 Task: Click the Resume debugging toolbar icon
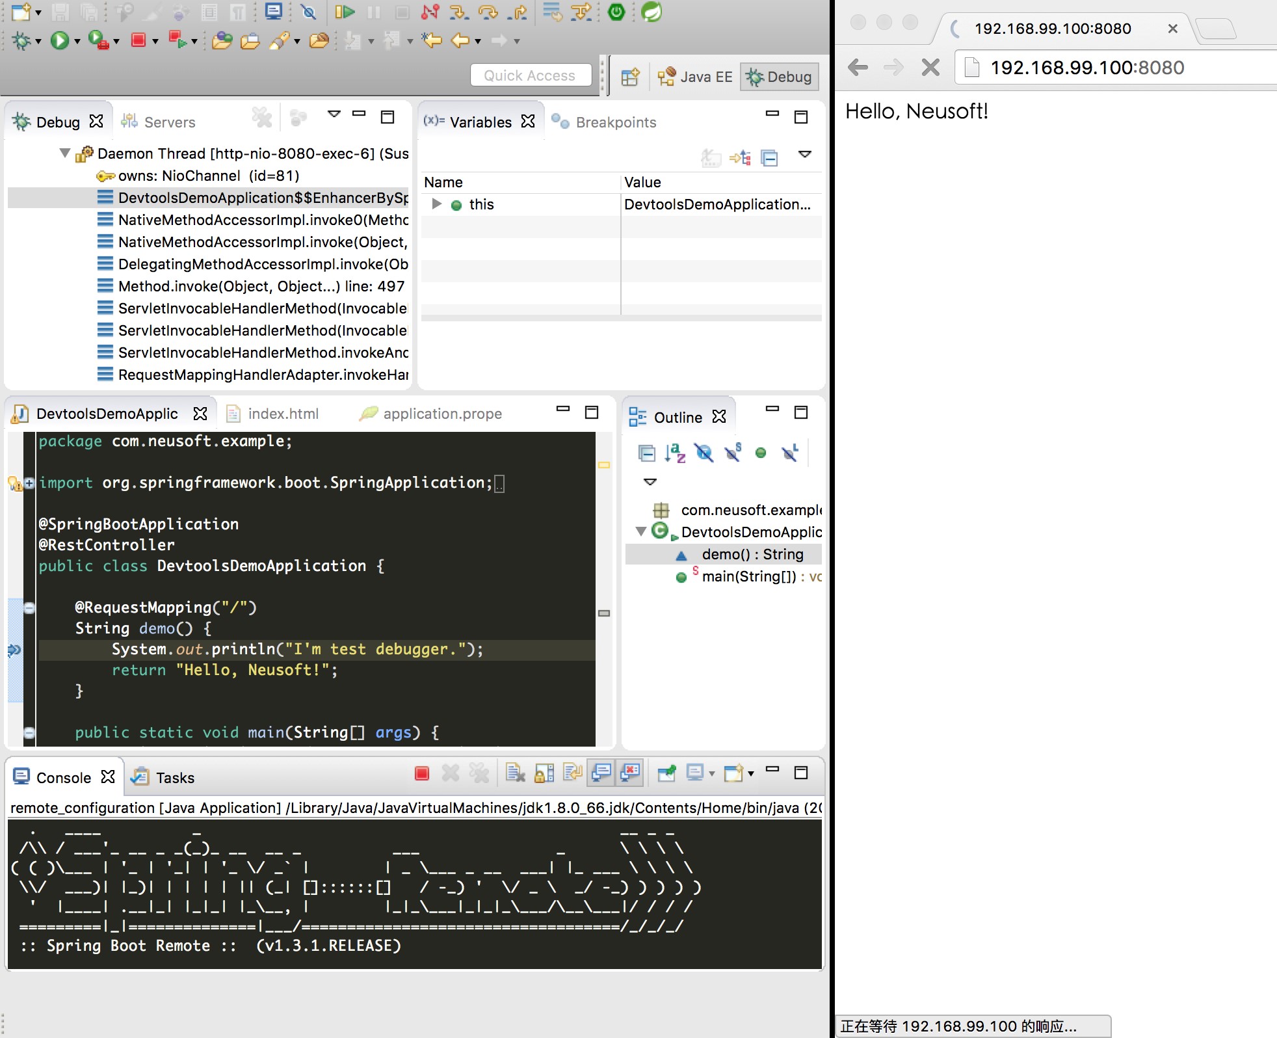point(345,12)
